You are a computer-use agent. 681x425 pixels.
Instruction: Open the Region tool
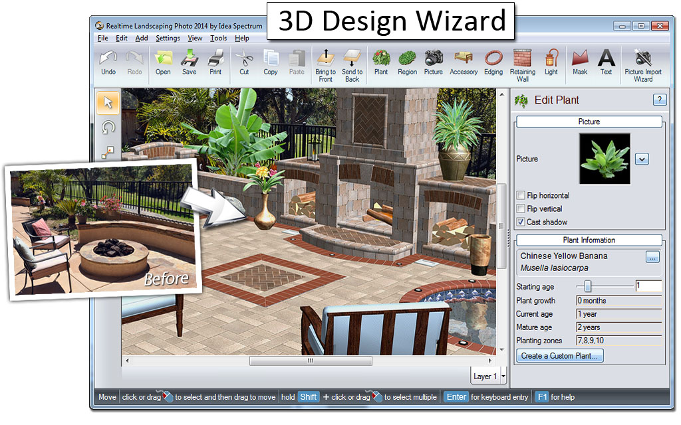pyautogui.click(x=407, y=63)
